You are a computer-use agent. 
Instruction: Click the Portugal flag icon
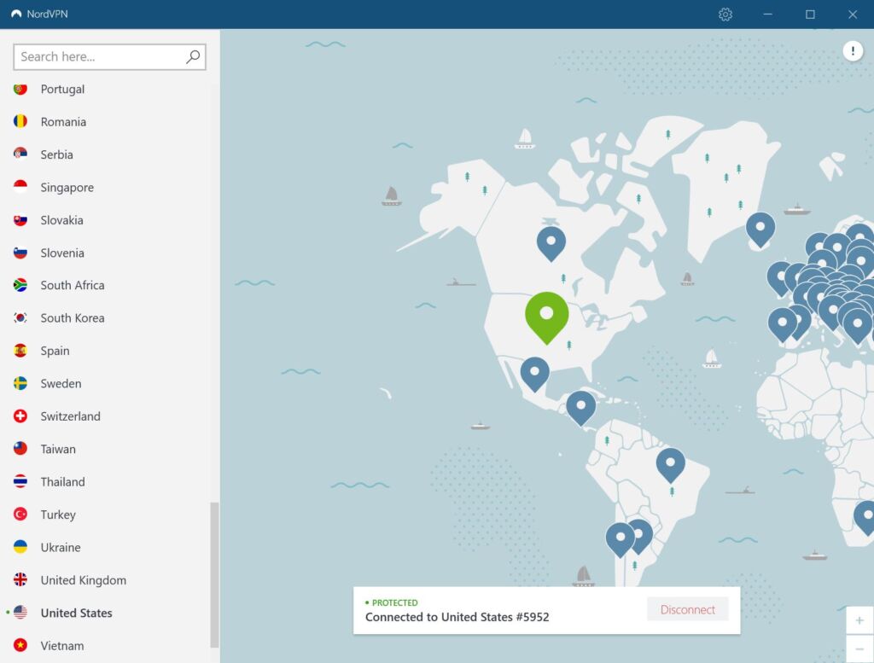point(20,89)
